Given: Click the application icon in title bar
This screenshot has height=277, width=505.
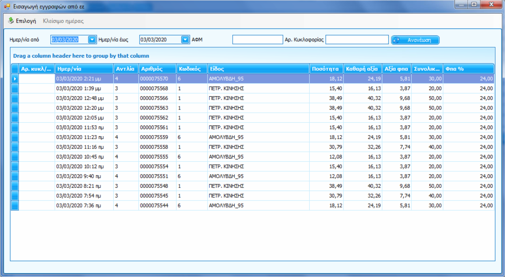Looking at the screenshot, I should tap(7, 6).
